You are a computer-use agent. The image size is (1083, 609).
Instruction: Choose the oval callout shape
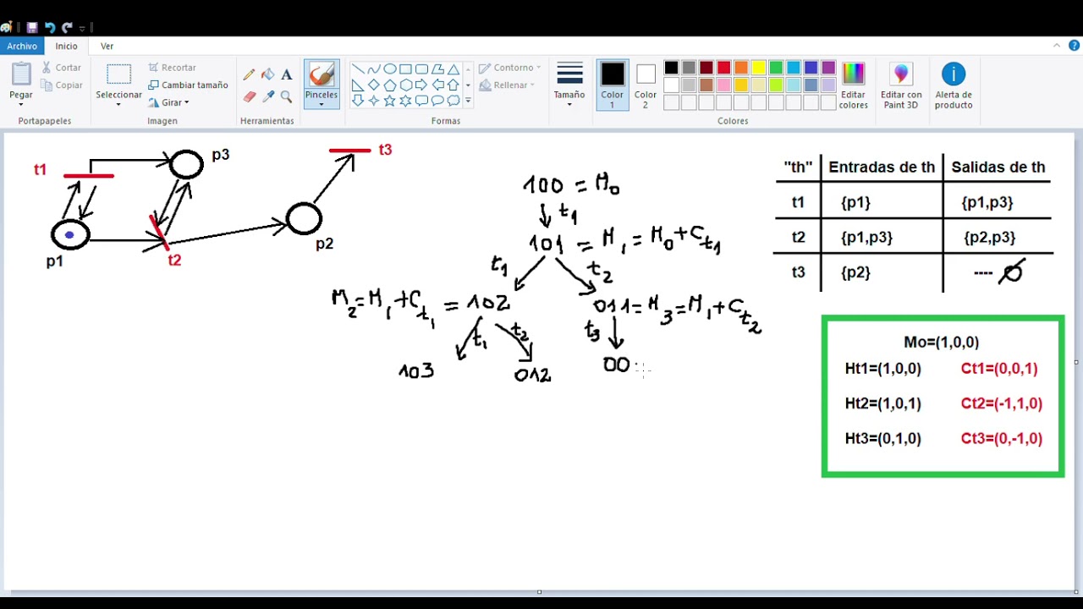point(437,101)
